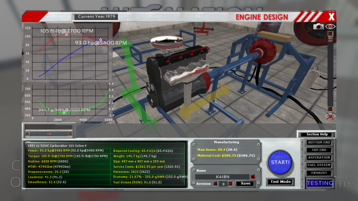The image size is (358, 201).
Task: Click the crossed-out eye icon below the scrollbar
Action: (330, 116)
